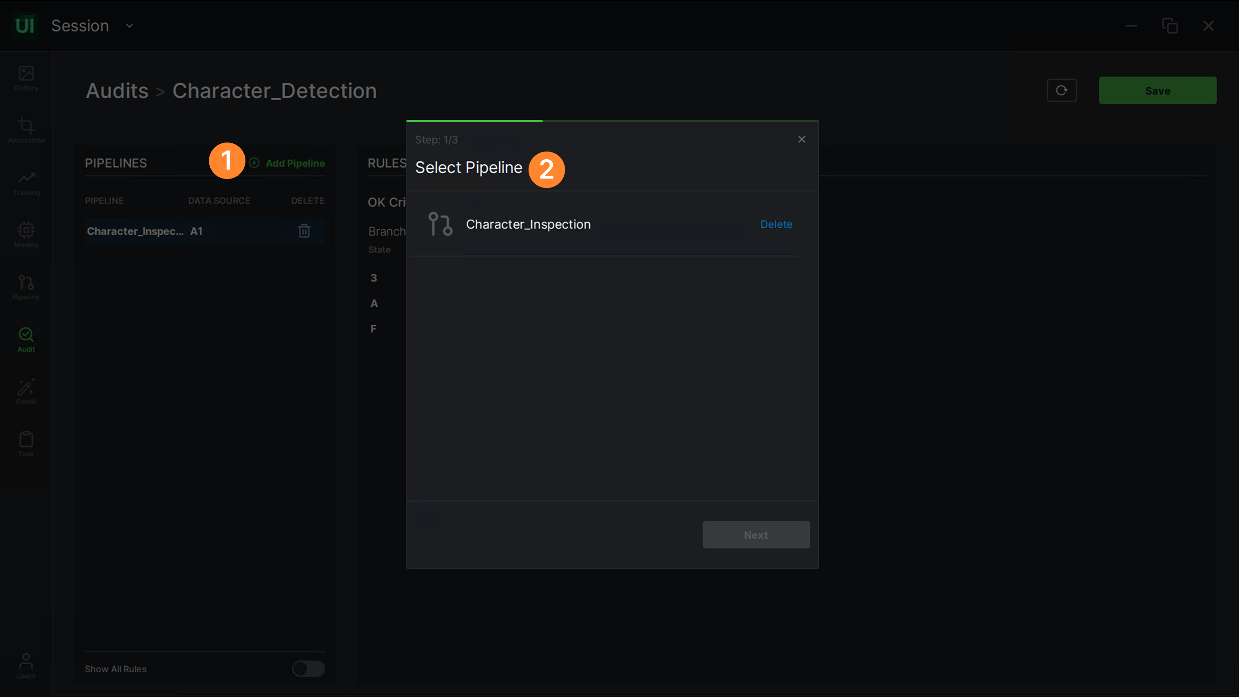Click the PIPELINES panel heading
Viewport: 1239px width, 697px height.
click(x=116, y=163)
